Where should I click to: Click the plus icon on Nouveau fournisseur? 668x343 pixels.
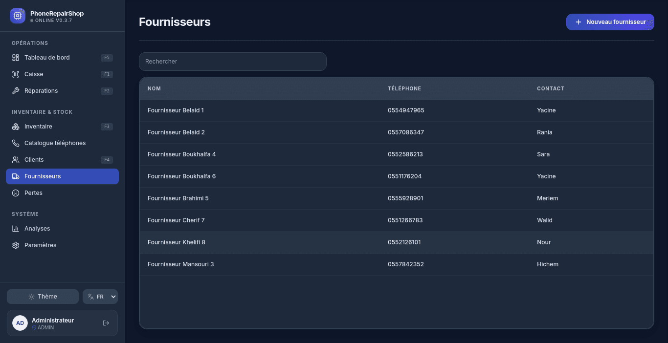579,22
